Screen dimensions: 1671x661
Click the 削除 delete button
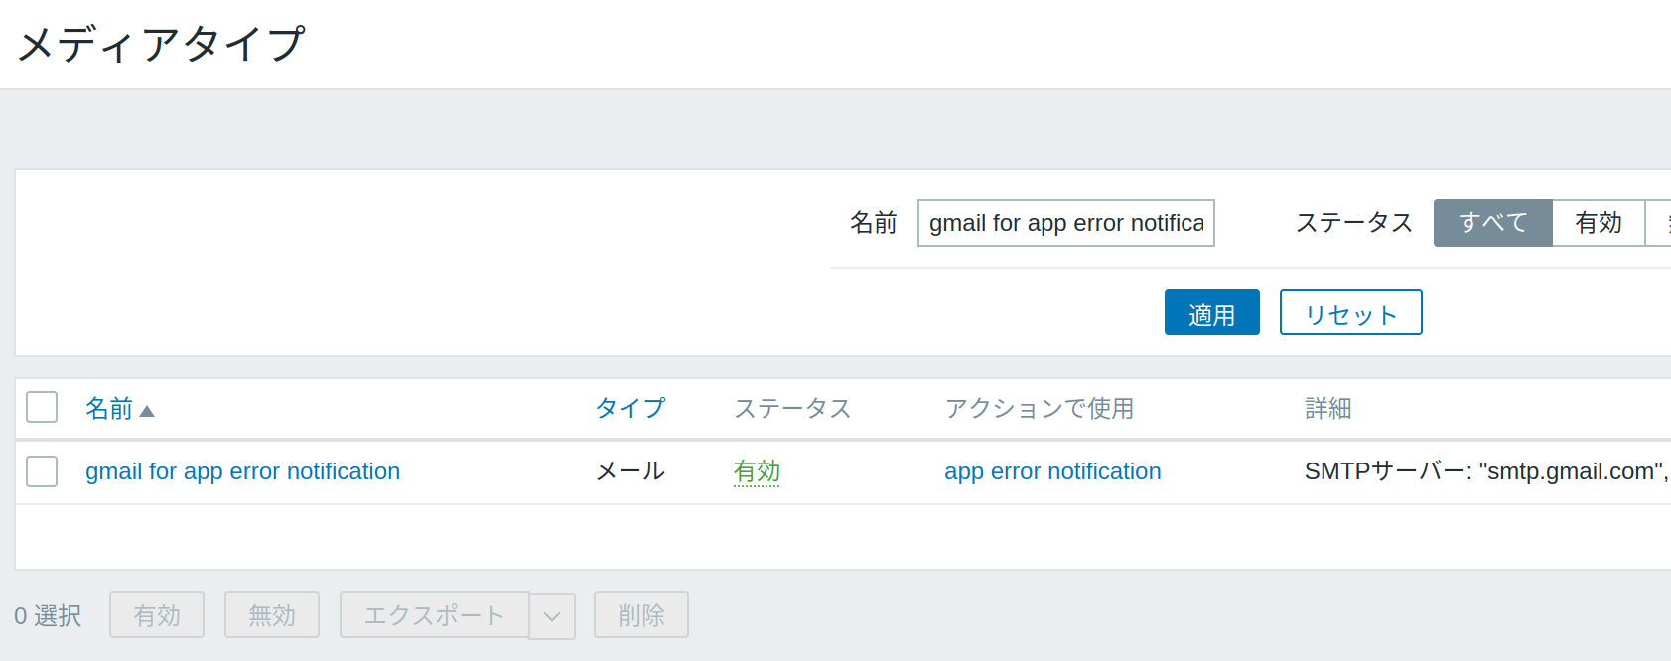click(641, 615)
